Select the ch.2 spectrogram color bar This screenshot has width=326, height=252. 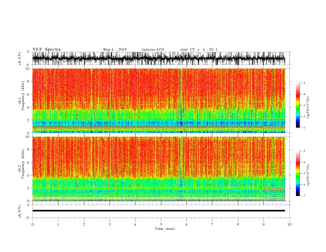[298, 173]
